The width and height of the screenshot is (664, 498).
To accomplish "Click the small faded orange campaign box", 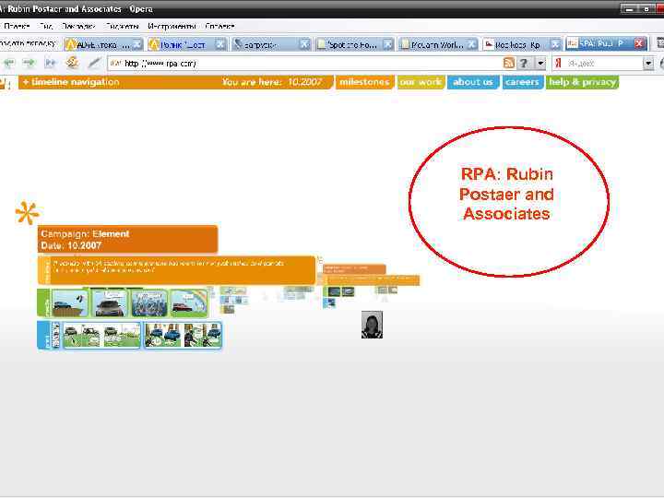I will coord(354,269).
